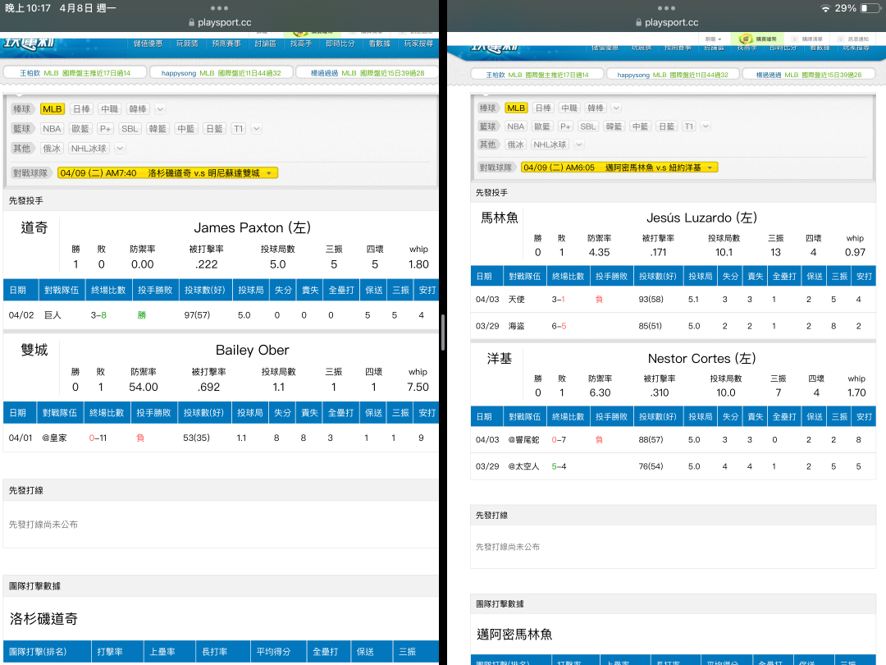Viewport: 886px width, 665px height.
Task: Select 中籃 league in right window
Action: point(640,126)
